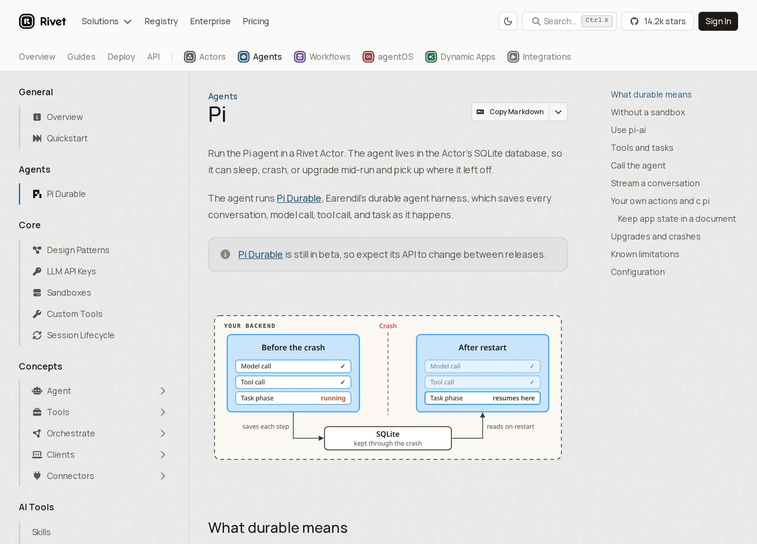Click the Rivet logo icon
757x544 pixels.
pos(27,21)
